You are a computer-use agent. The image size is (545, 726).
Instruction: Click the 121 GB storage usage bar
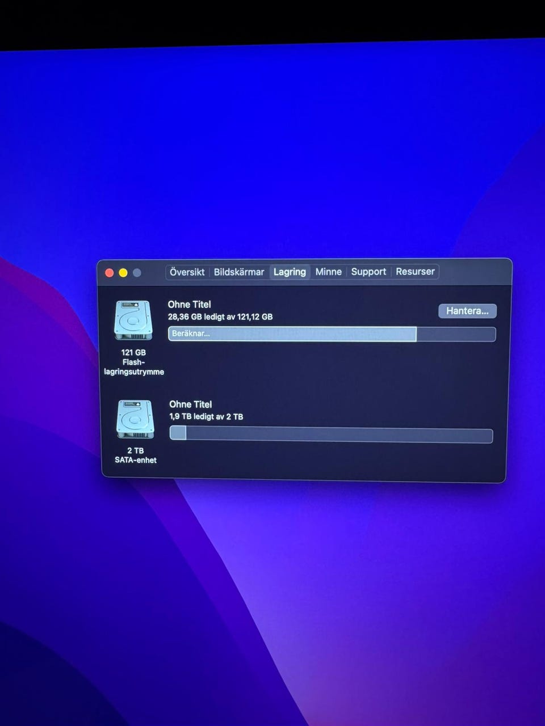click(332, 334)
